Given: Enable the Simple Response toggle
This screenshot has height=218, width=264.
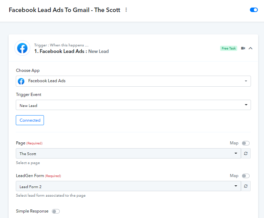Looking at the screenshot, I should pyautogui.click(x=56, y=211).
